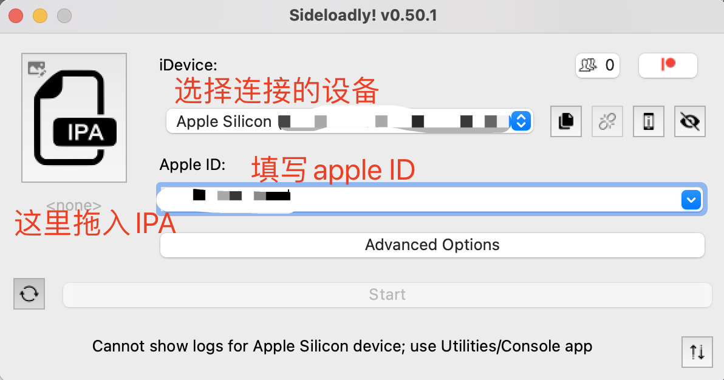Minimize the Sideloadly window
724x380 pixels.
tap(39, 16)
